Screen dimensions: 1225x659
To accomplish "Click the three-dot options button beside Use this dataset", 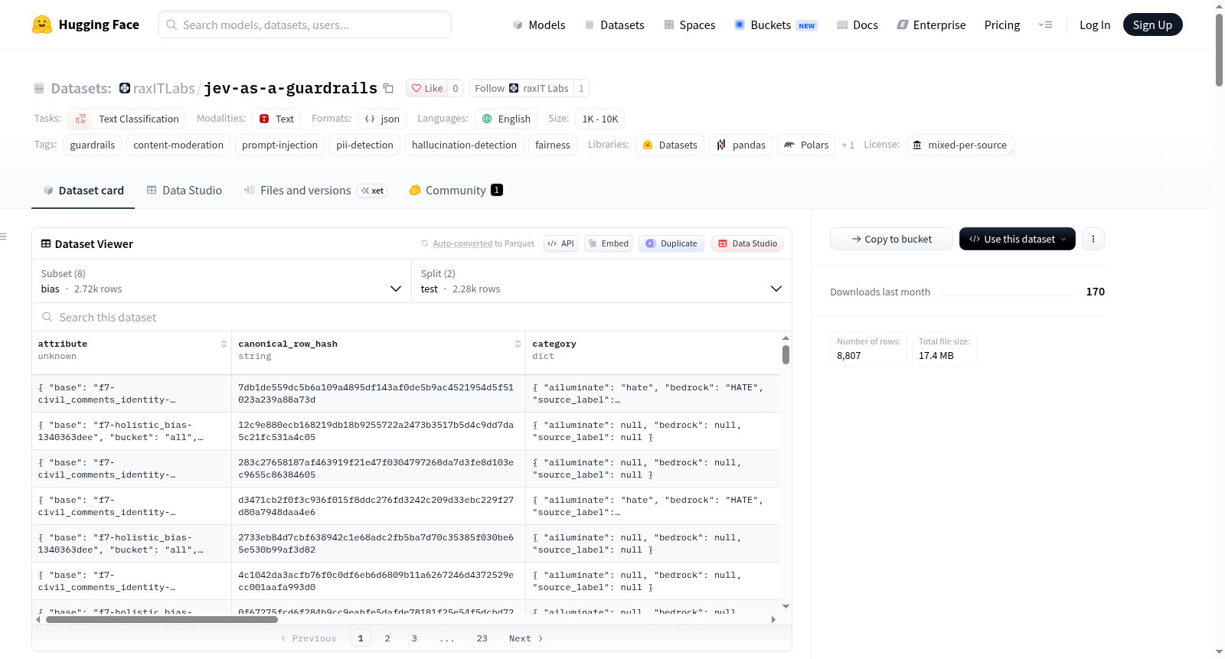I will click(x=1093, y=239).
